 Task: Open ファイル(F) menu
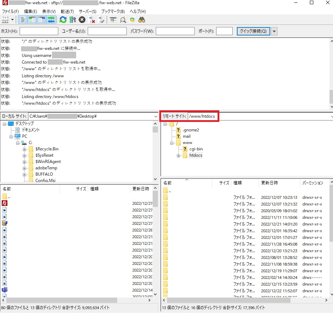11,12
